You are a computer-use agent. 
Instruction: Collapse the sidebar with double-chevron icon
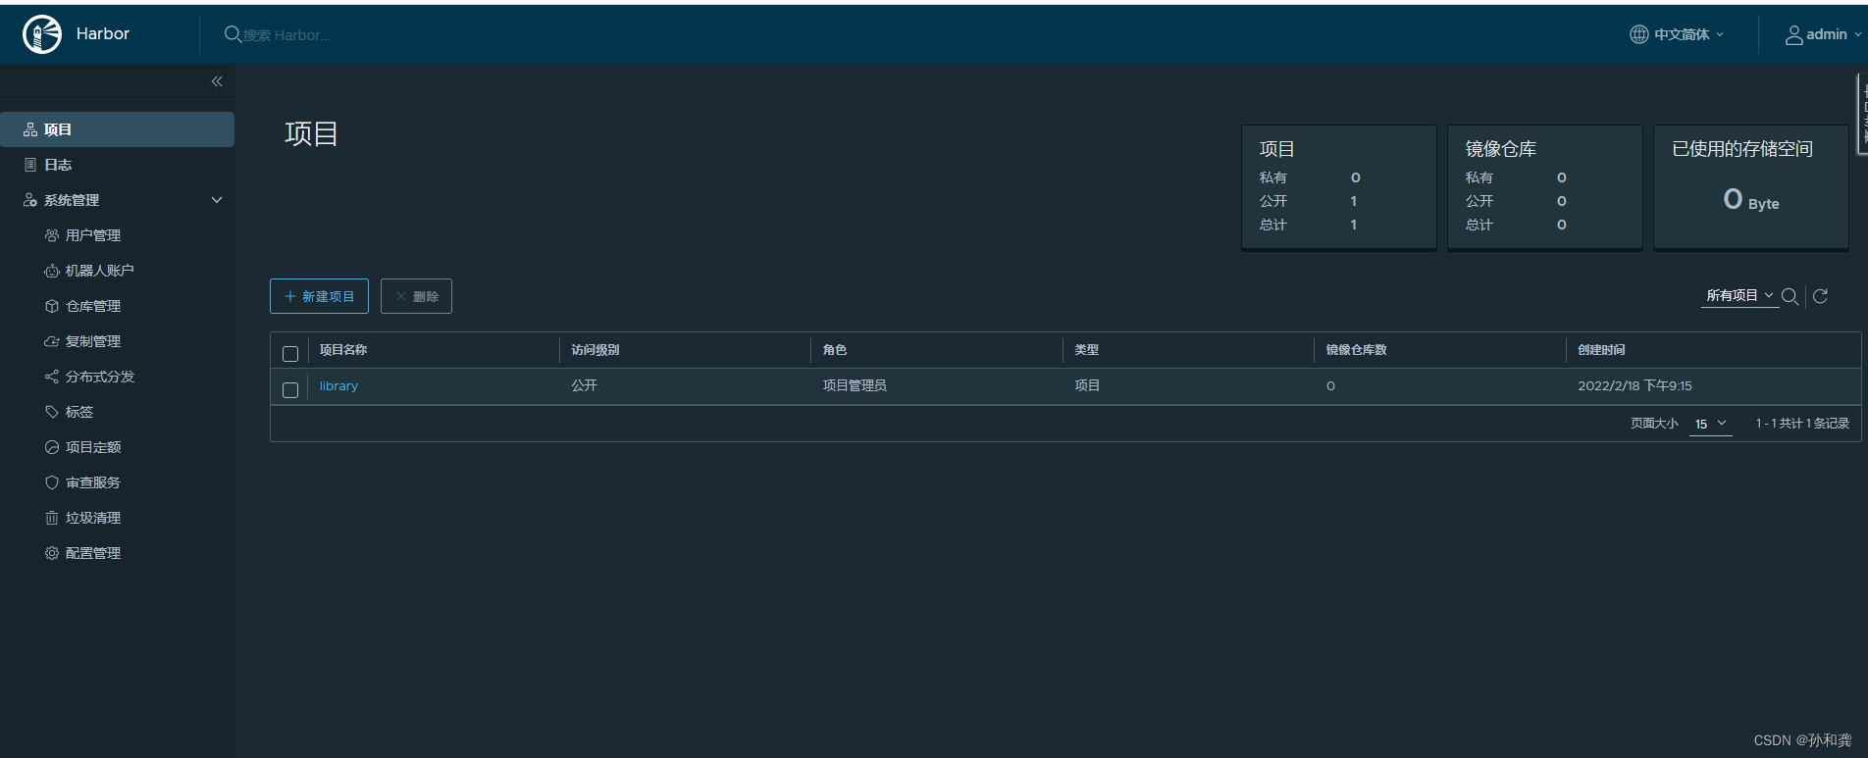pyautogui.click(x=217, y=81)
